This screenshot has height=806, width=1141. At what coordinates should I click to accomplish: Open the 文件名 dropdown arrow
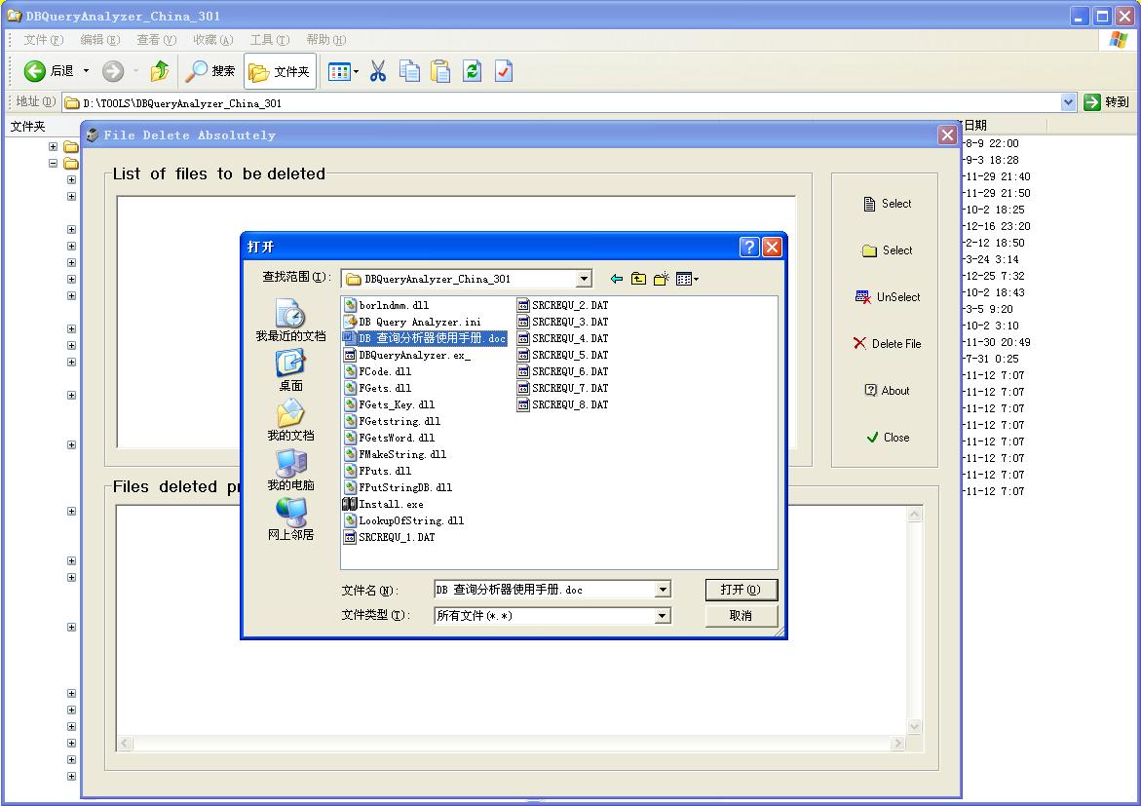tap(663, 589)
